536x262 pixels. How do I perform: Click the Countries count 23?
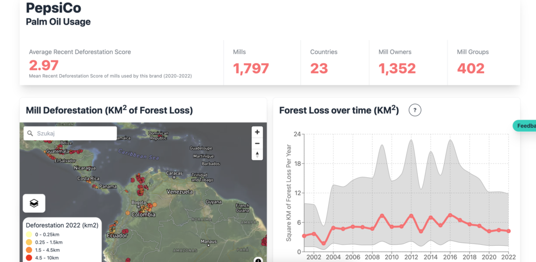pyautogui.click(x=319, y=69)
